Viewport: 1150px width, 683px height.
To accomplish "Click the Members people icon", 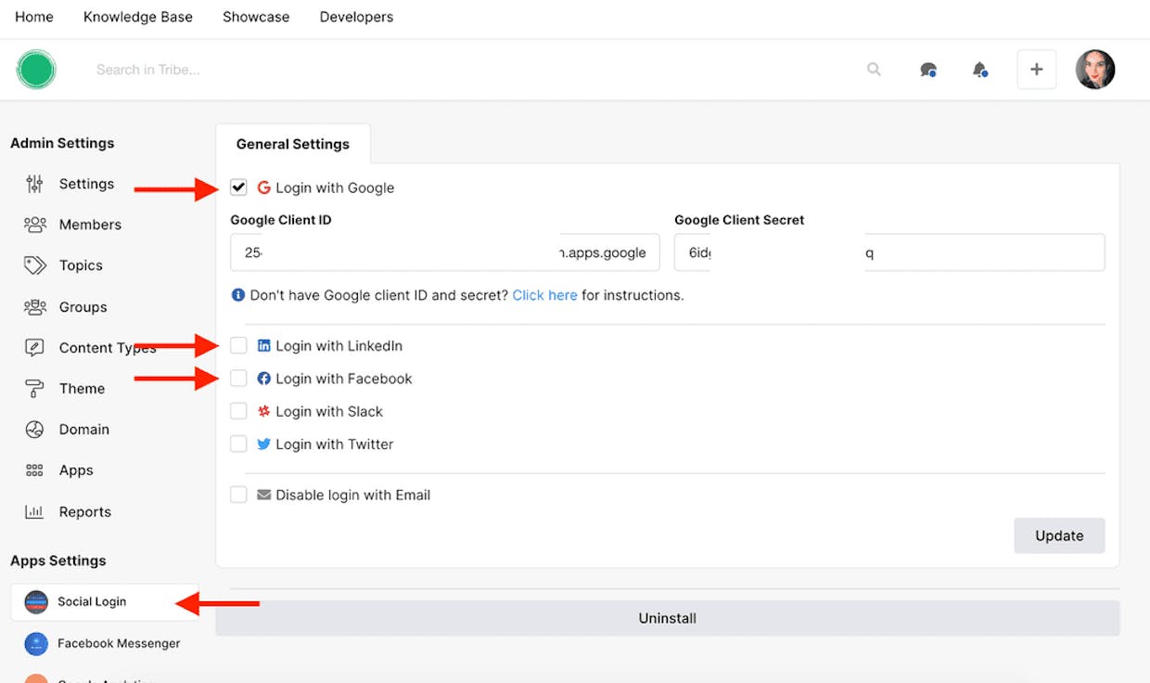I will [34, 225].
